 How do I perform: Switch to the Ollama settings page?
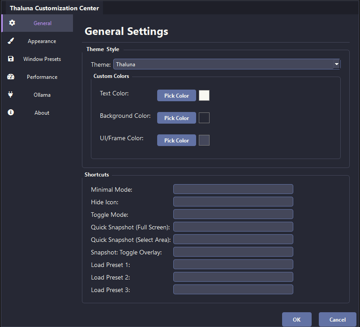pyautogui.click(x=42, y=95)
